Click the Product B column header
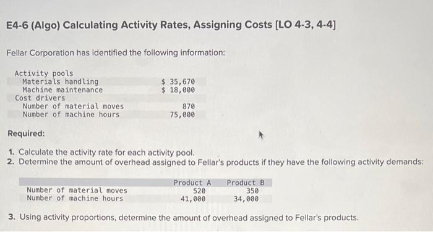 tap(246, 183)
